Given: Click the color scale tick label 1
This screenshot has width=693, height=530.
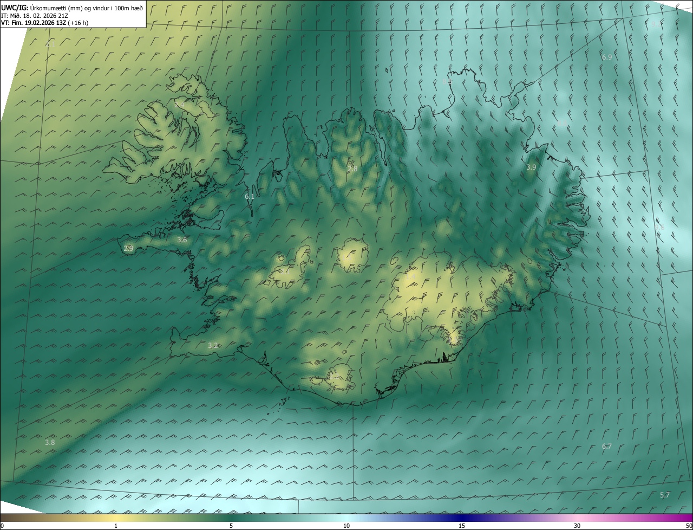Looking at the screenshot, I should (116, 526).
